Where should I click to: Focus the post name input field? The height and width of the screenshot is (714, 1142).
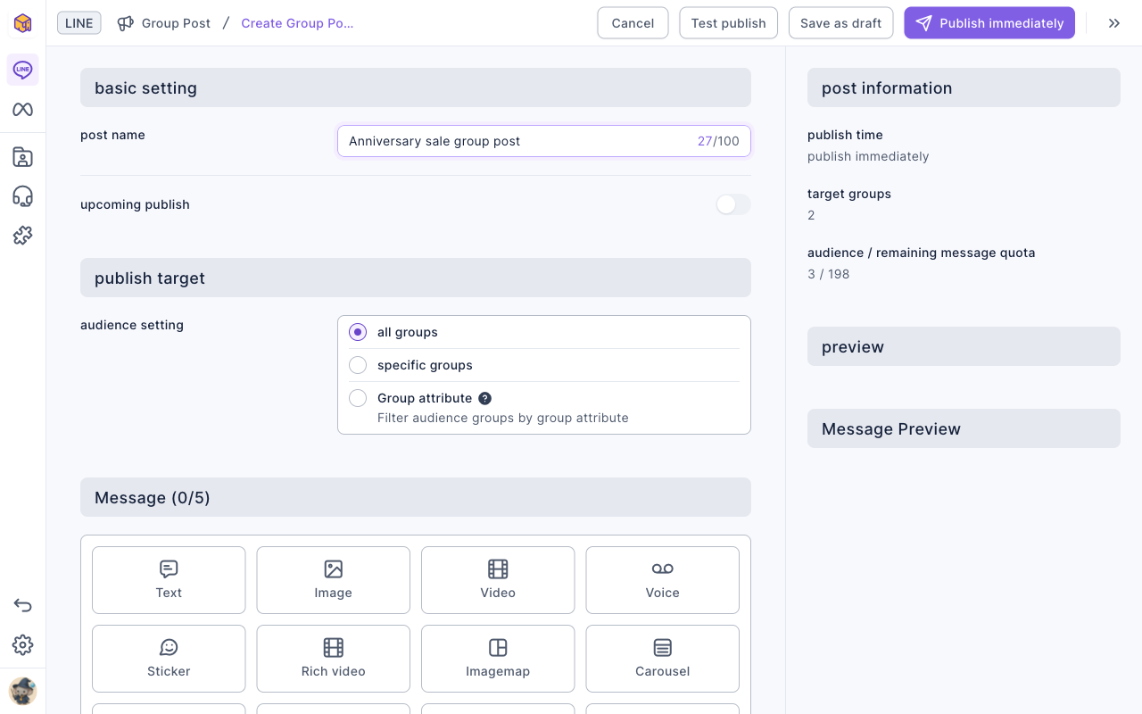tap(544, 141)
